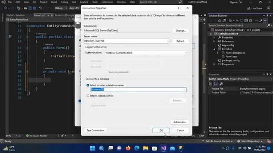Click Categorized icon in Properties panel
Image resolution: width=273 pixels, height=153 pixels.
(x=210, y=84)
